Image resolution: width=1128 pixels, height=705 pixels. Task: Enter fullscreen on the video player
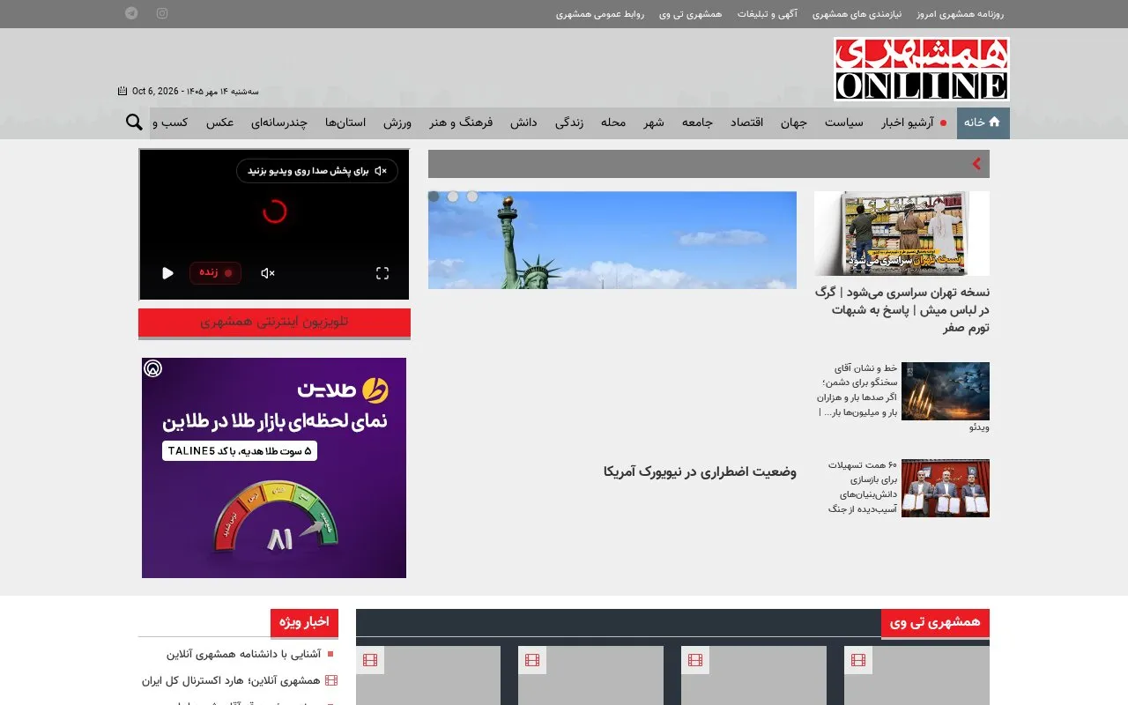(x=382, y=273)
